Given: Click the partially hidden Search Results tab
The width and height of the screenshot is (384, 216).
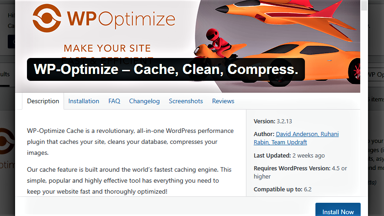Looking at the screenshot, I should coord(5,74).
